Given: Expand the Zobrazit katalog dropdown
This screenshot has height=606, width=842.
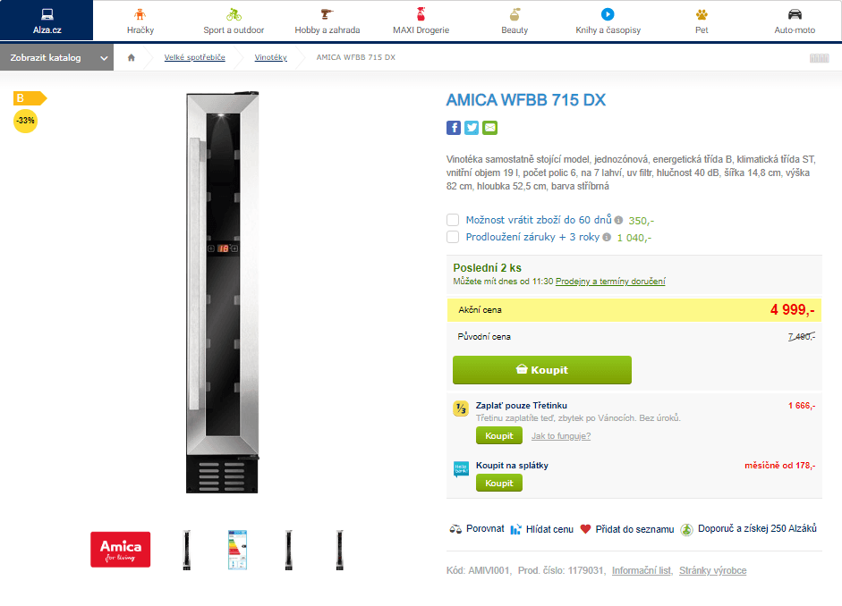Looking at the screenshot, I should pyautogui.click(x=57, y=57).
